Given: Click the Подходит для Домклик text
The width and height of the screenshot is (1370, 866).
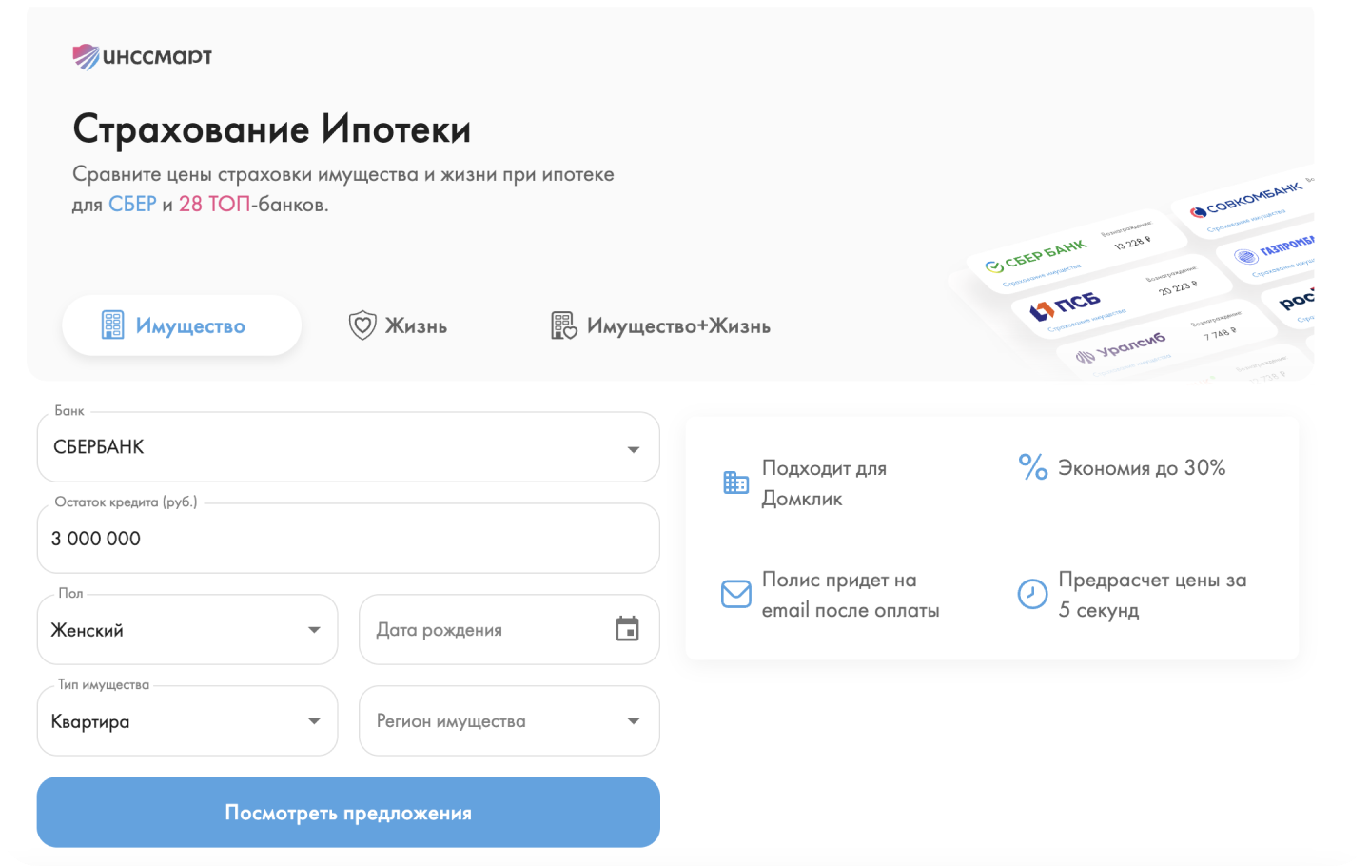Looking at the screenshot, I should coord(824,483).
